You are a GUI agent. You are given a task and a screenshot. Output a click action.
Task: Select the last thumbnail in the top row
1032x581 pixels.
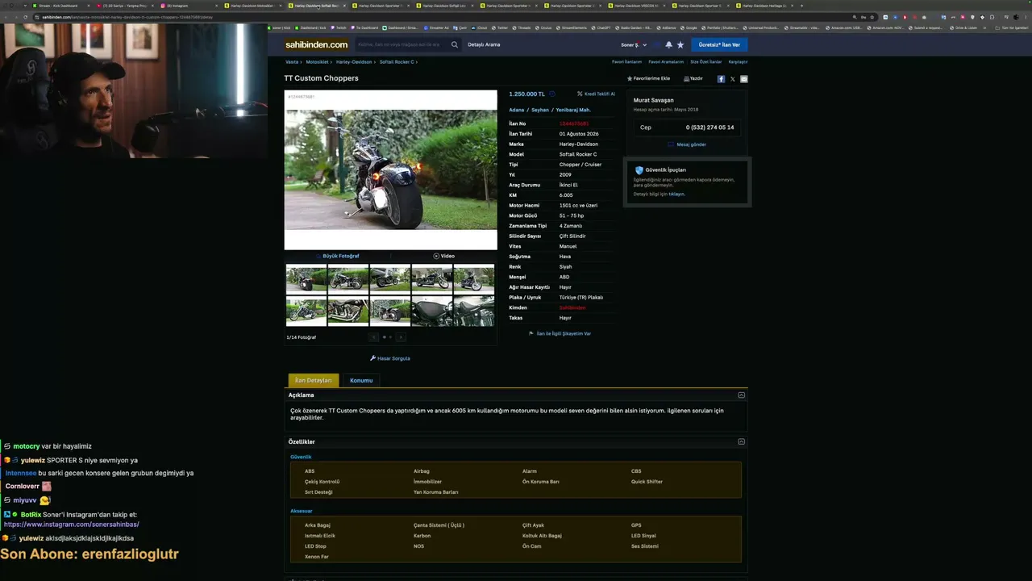[x=474, y=279]
